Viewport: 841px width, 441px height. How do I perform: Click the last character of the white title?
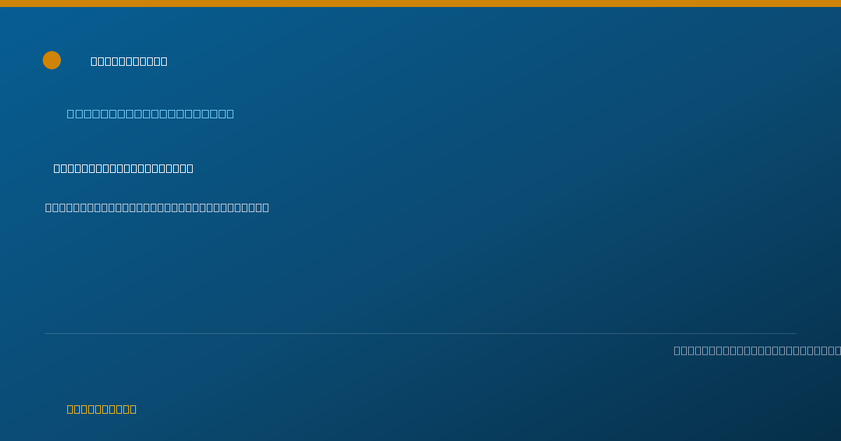(x=164, y=61)
